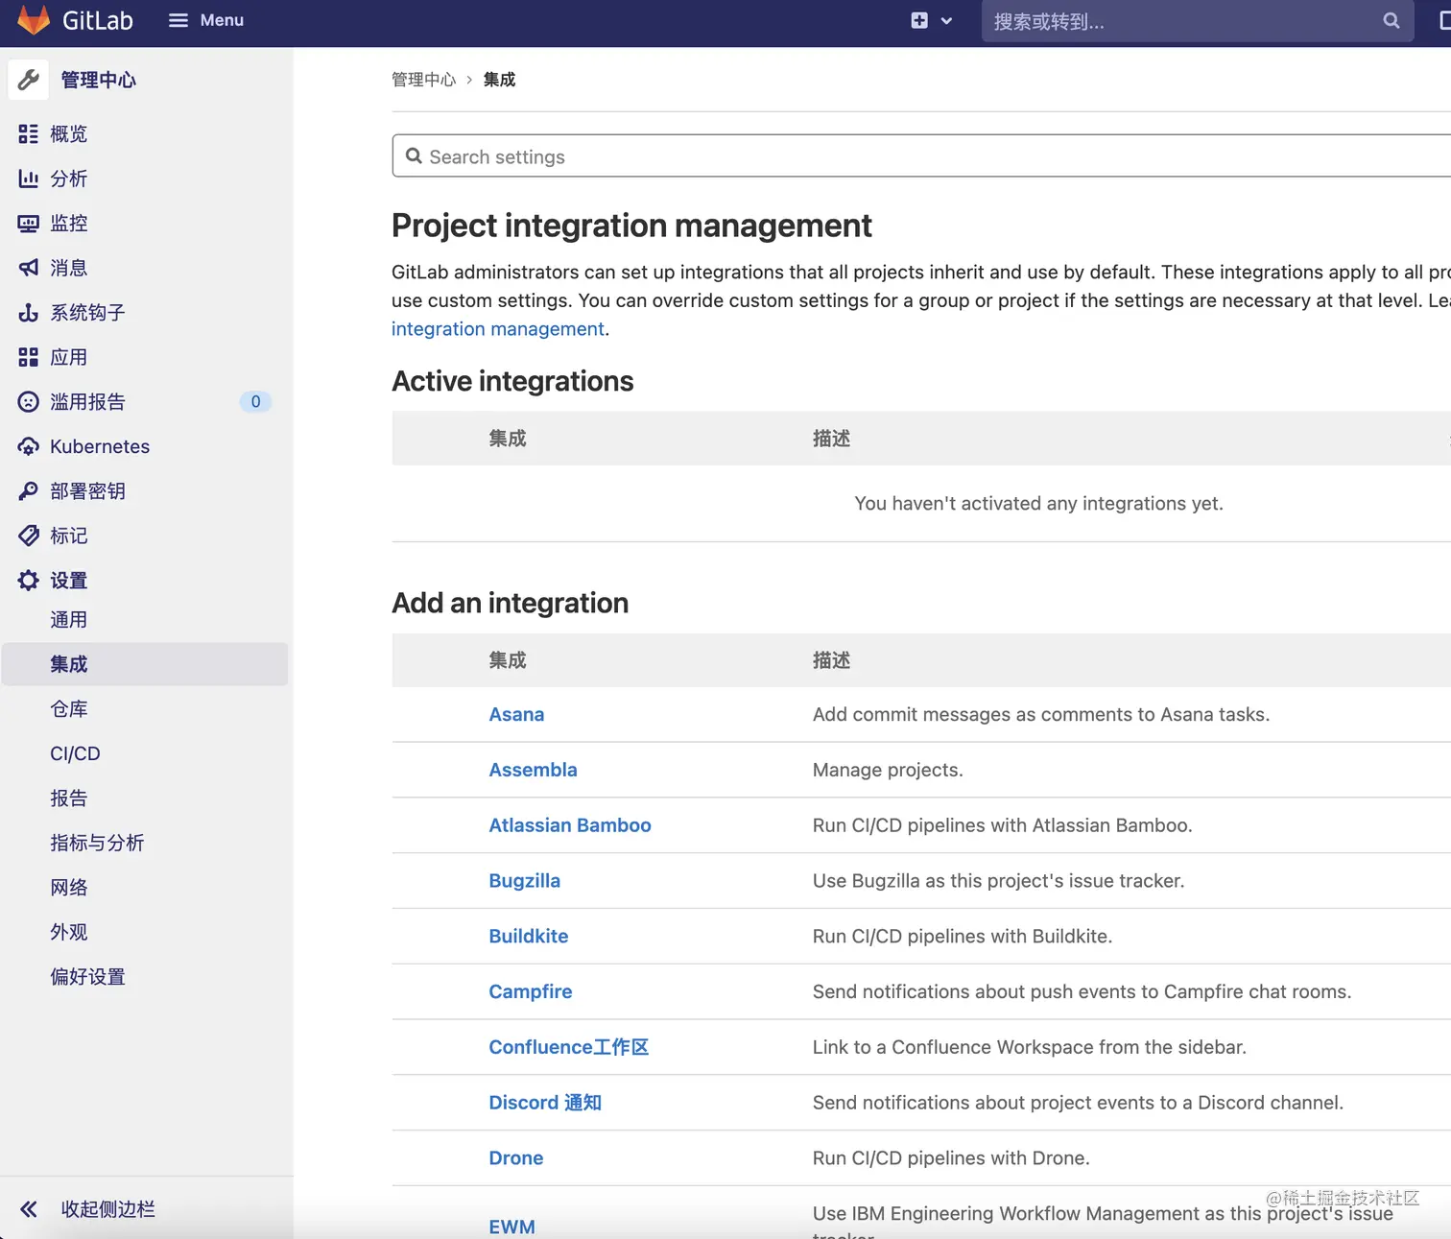Open the Discord 通知 integration

point(545,1103)
